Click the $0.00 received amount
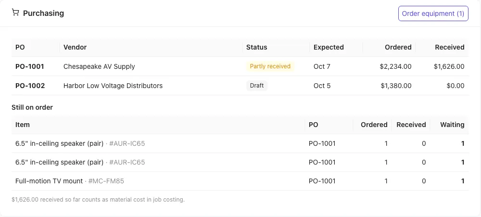Image resolution: width=481 pixels, height=217 pixels. click(456, 86)
